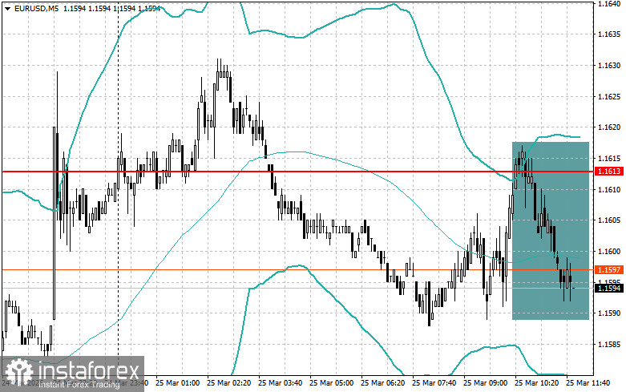Select the red 1.1613 price level label

(609, 172)
